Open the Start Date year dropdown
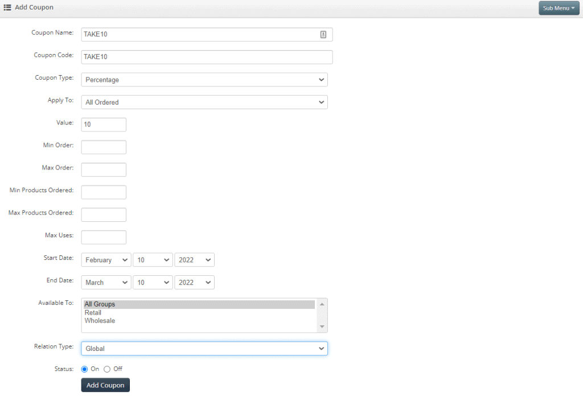 click(x=195, y=260)
